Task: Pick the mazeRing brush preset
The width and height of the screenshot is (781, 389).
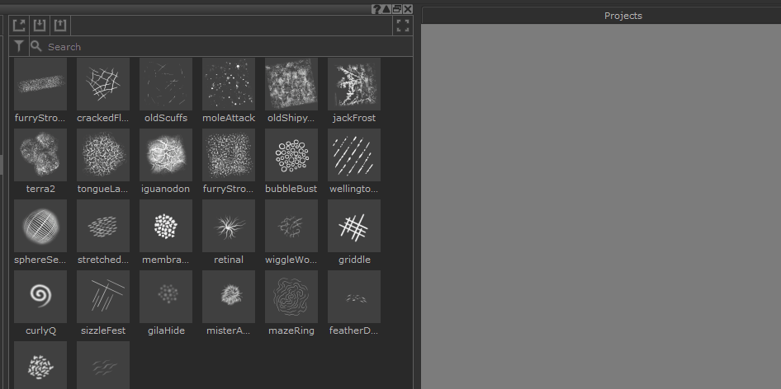Action: click(291, 296)
